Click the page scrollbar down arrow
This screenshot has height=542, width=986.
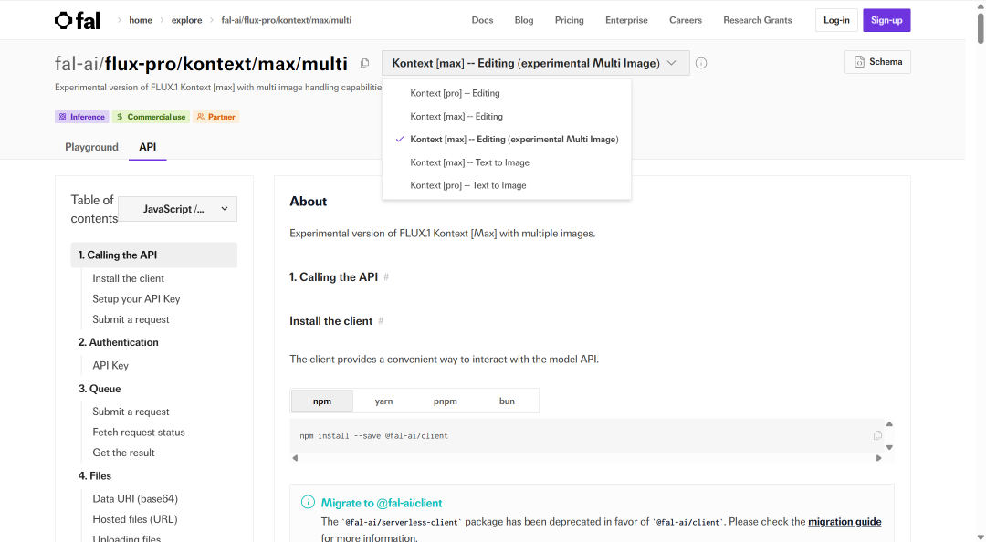(x=981, y=537)
